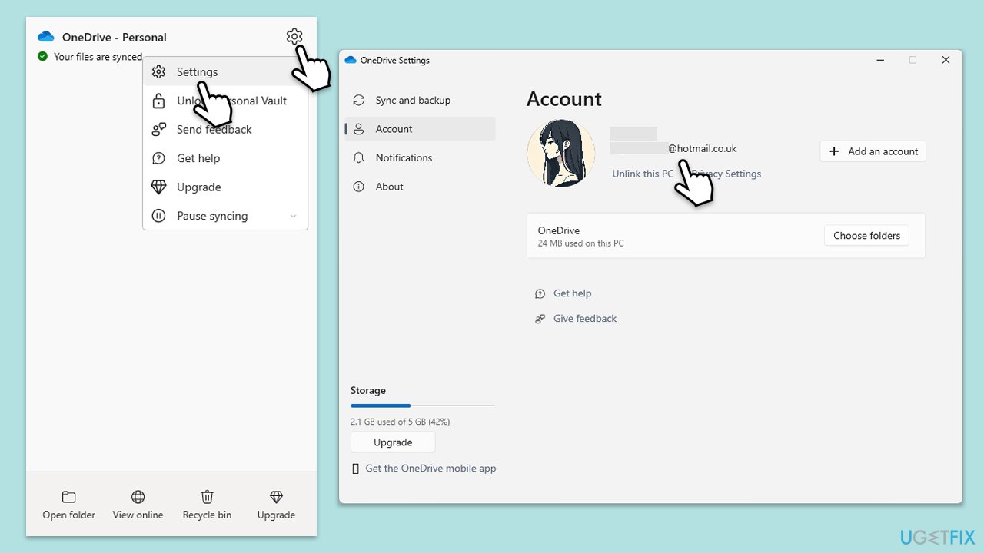
Task: Click the Send feedback icon in menu
Action: [158, 129]
